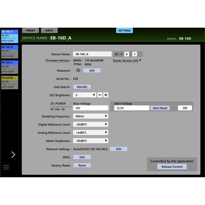The width and height of the screenshot is (205, 205).
Task: Open the Sampling Frequency dropdown
Action: [91, 116]
